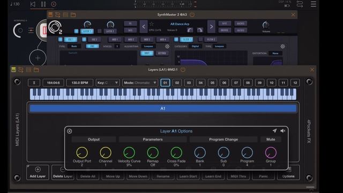Open Layers plugin hamburger menu button
This screenshot has width=343, height=193.
pos(34,83)
